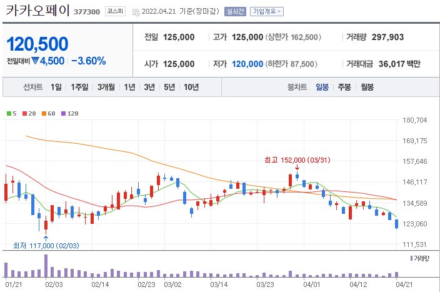
Task: Click the current price 120,500
Action: click(37, 44)
